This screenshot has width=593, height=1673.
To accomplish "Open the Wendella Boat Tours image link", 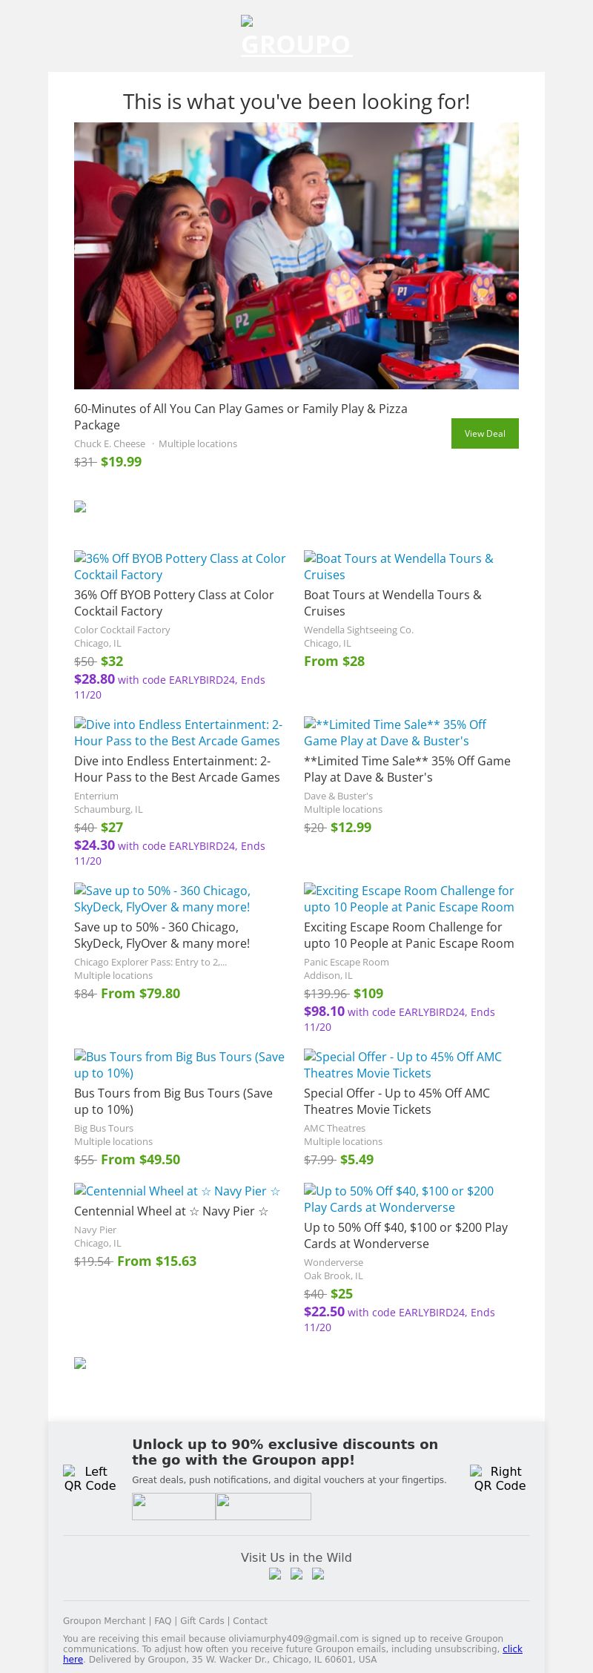I will pos(398,567).
